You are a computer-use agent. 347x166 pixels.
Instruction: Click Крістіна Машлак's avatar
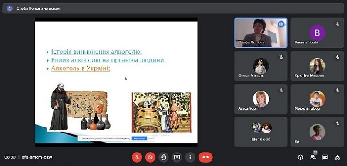pyautogui.click(x=317, y=66)
